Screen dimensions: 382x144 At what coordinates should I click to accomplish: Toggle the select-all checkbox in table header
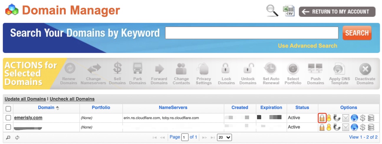(x=8, y=109)
